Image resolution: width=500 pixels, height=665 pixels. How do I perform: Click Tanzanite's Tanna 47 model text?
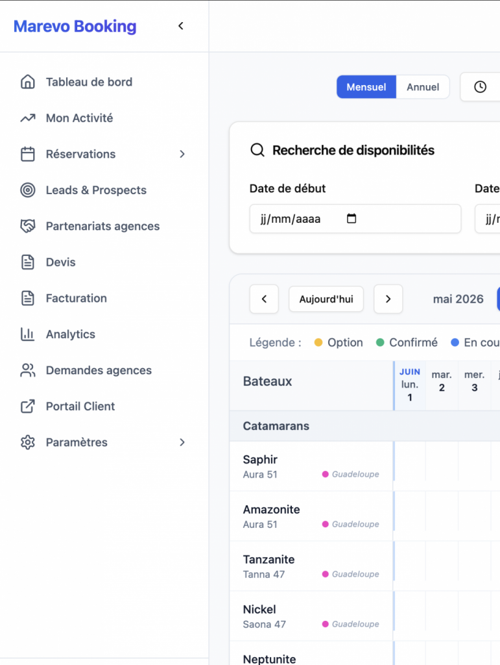tap(264, 574)
